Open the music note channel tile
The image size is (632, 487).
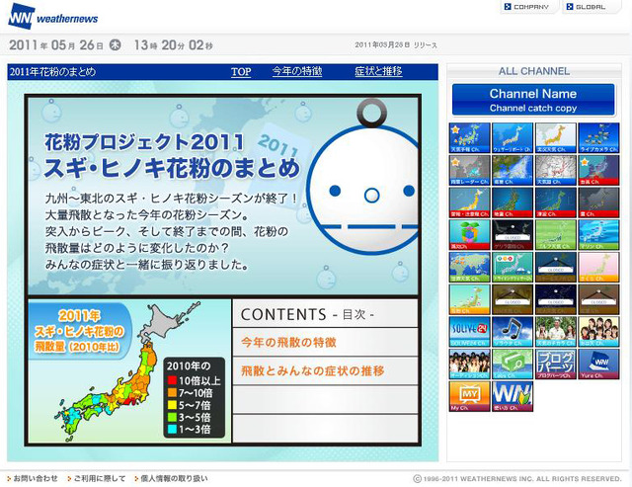[x=513, y=330]
